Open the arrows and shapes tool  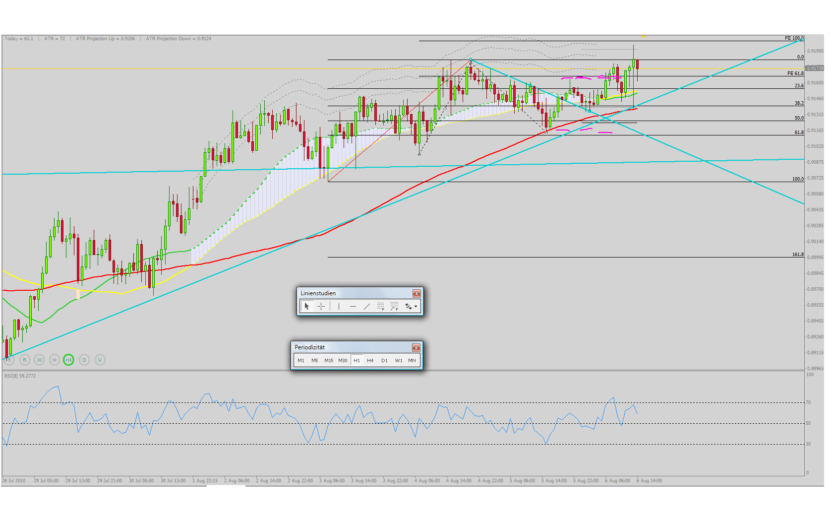pyautogui.click(x=408, y=306)
